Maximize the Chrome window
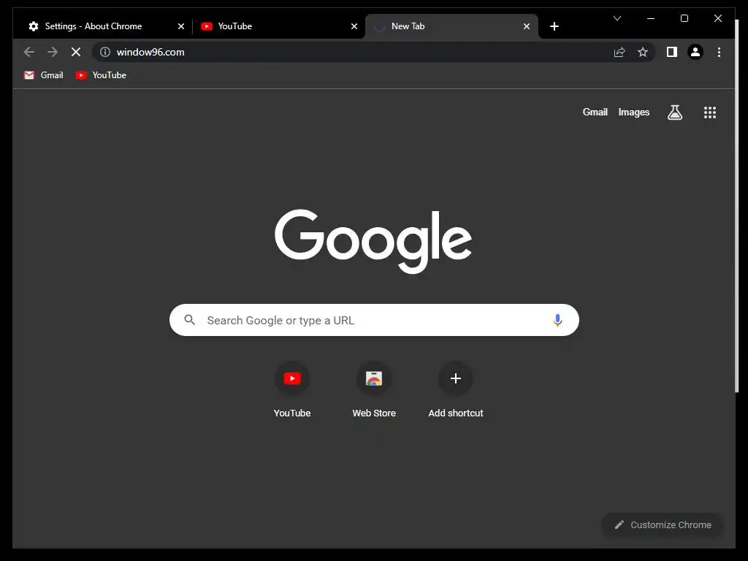Screen dimensions: 748x561 point(684,18)
